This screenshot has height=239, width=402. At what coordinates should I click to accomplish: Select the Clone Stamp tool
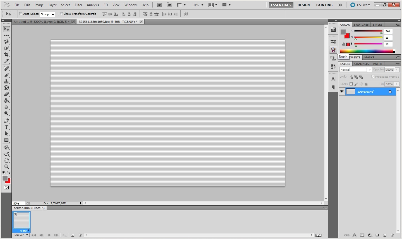[x=6, y=81]
